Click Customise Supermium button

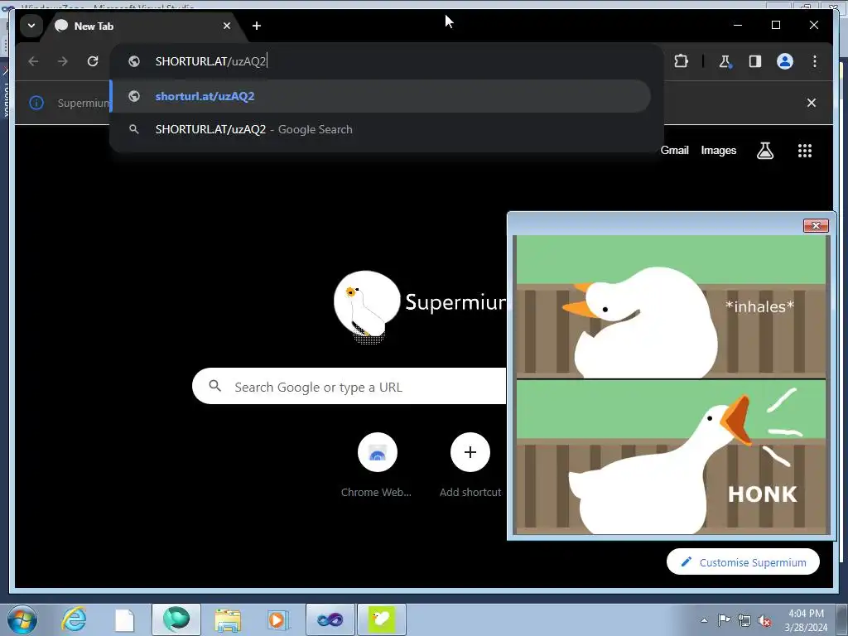tap(743, 562)
